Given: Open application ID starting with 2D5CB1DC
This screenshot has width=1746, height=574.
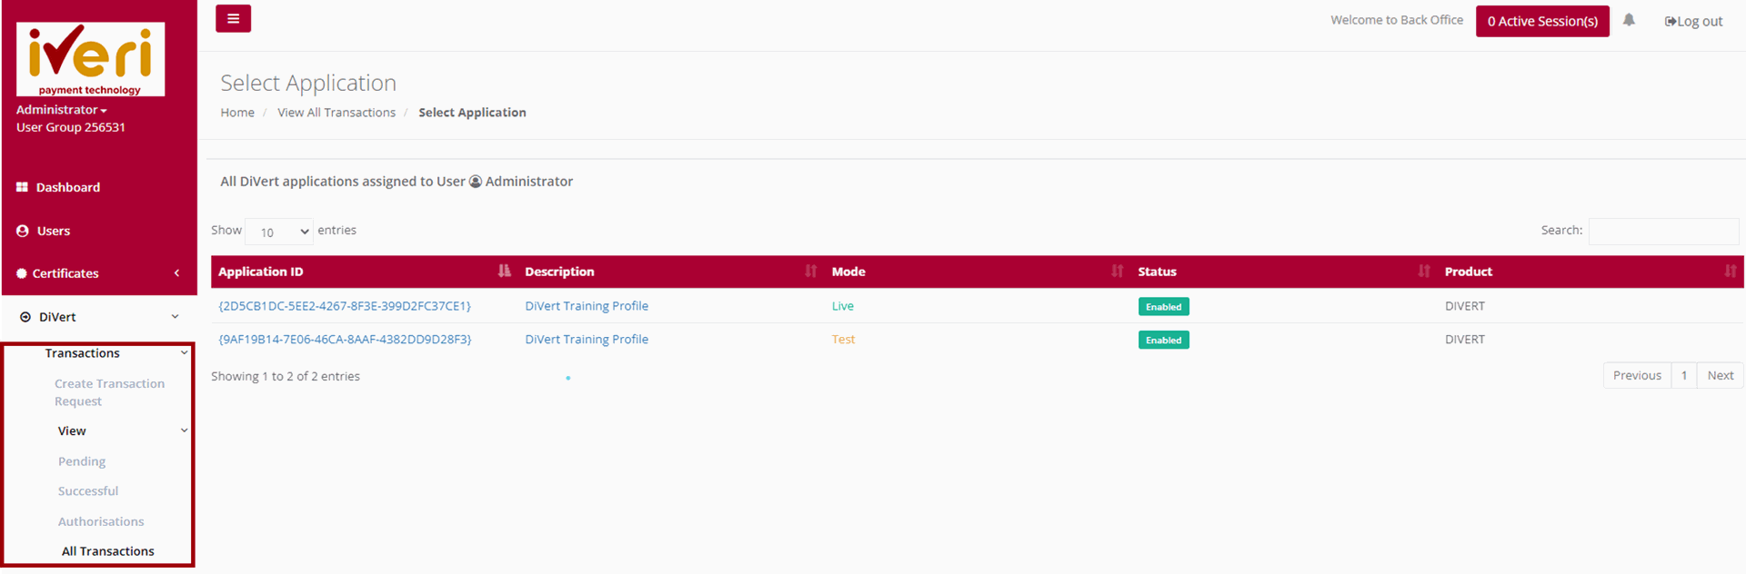Looking at the screenshot, I should click(345, 306).
